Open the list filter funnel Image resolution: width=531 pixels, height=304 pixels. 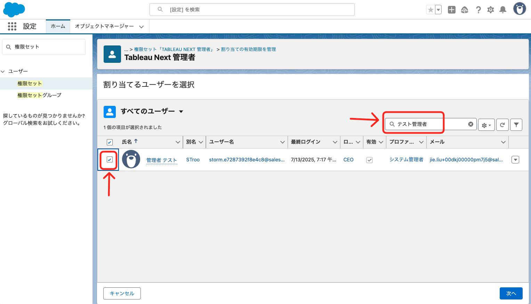(516, 125)
